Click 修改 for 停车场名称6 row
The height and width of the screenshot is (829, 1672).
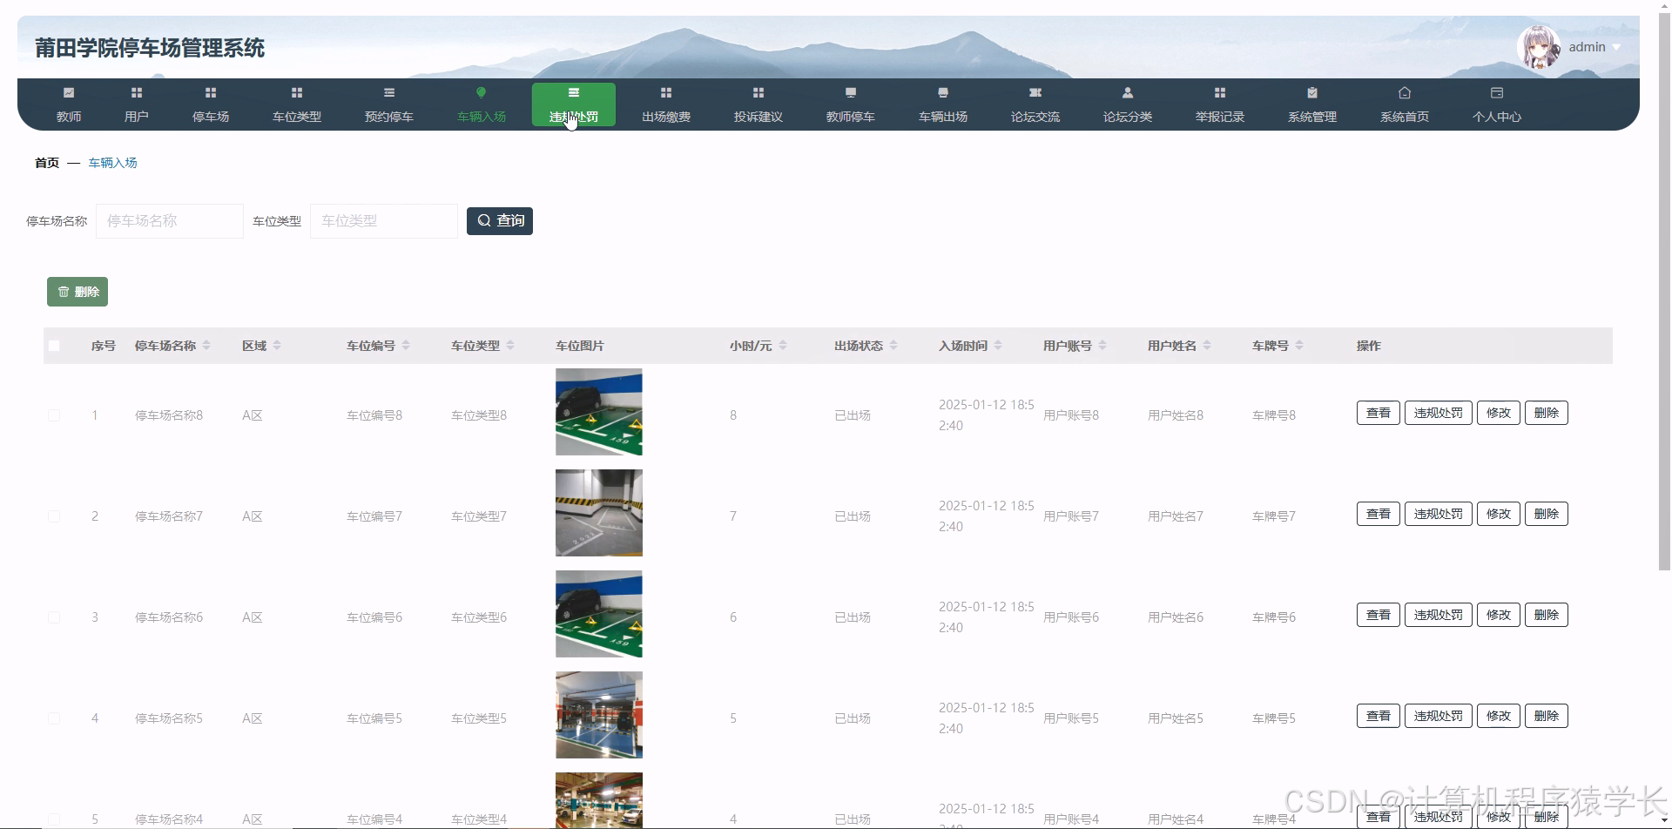(1499, 615)
